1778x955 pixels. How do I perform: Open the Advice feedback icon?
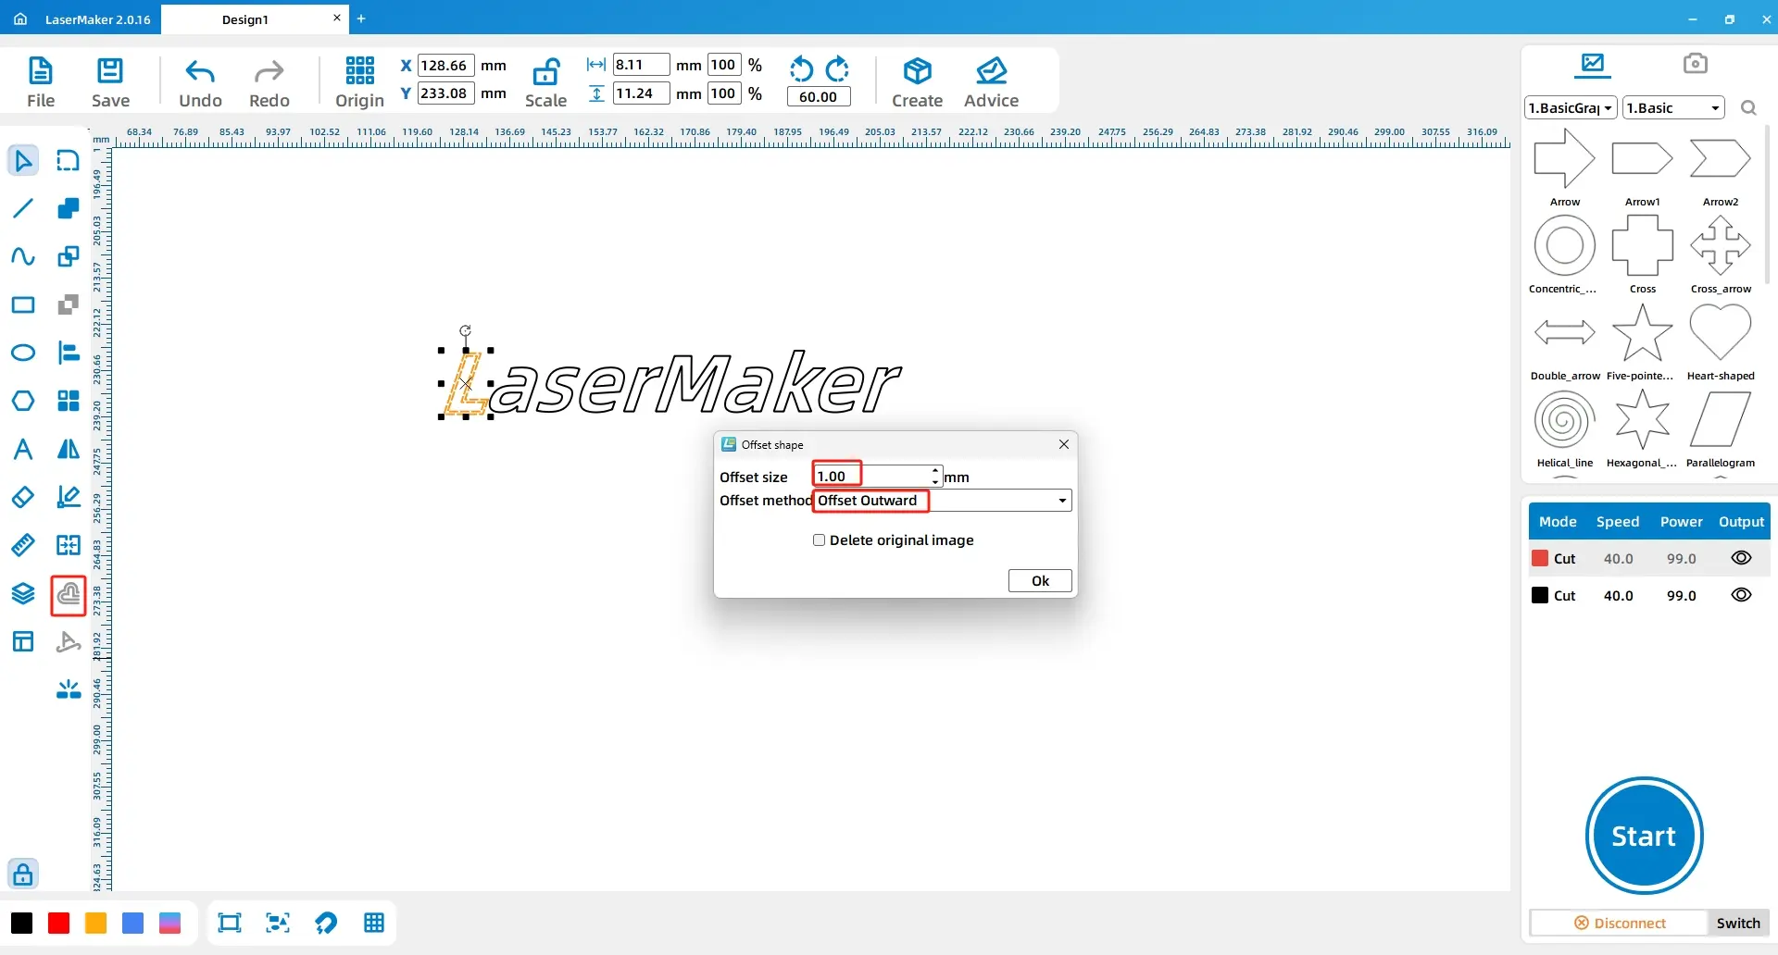click(x=991, y=81)
